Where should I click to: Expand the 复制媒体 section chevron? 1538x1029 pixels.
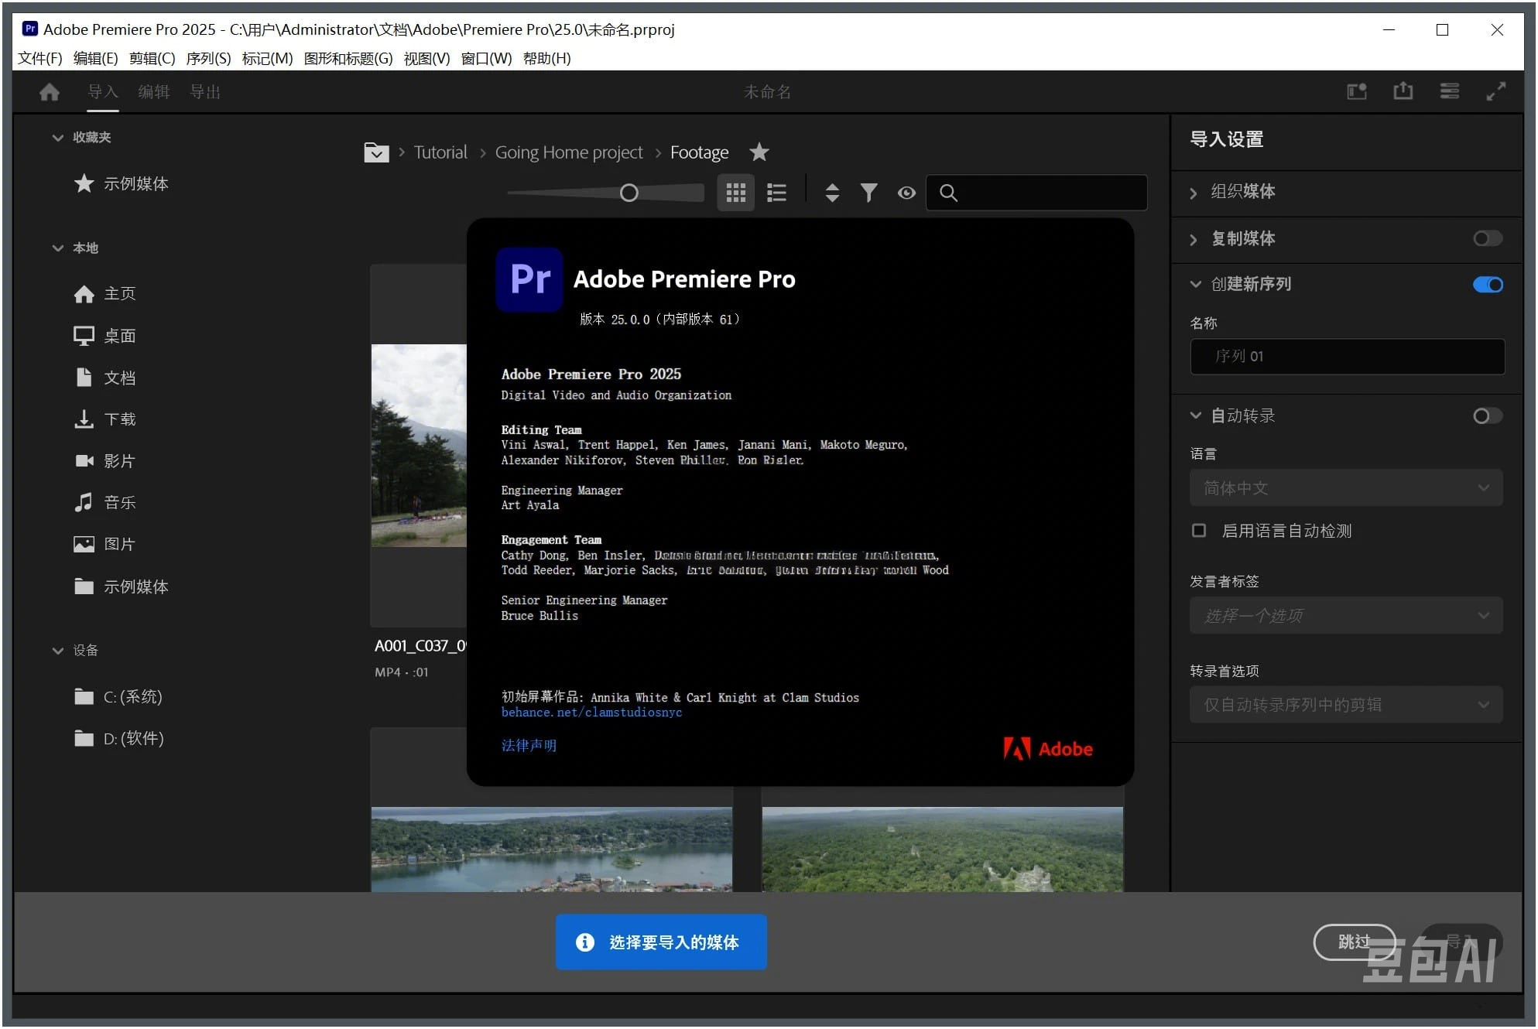(1194, 240)
